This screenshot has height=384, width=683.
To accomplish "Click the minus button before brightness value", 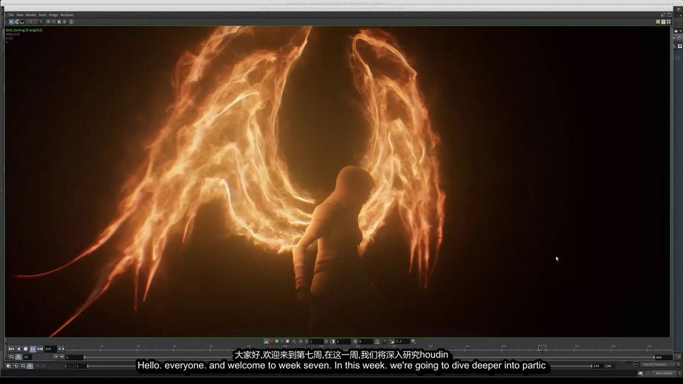I will [307, 342].
